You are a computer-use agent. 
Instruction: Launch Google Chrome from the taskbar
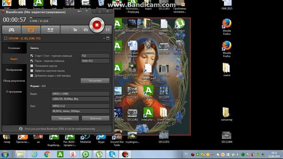click(x=47, y=155)
